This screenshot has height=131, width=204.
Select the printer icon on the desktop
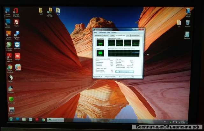(x=12, y=110)
